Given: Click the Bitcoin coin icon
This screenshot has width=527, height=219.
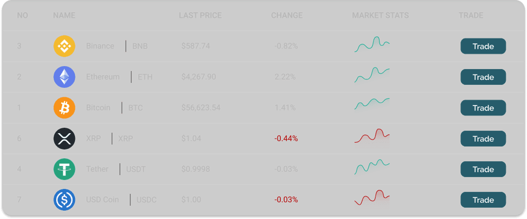Looking at the screenshot, I should 64,108.
